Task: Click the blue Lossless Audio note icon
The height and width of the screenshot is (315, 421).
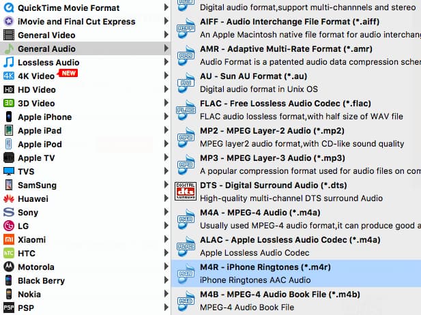Action: pyautogui.click(x=9, y=62)
